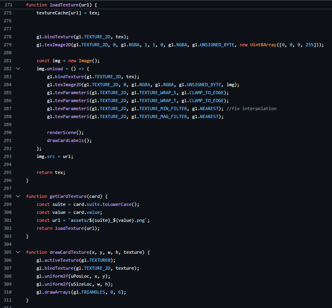Click the '//fix interpolation' comment

tap(252, 109)
